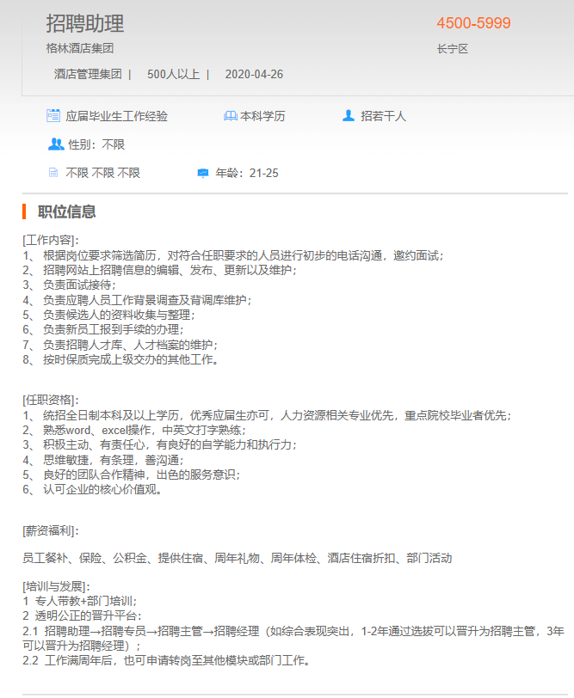This screenshot has width=574, height=698.
Task: Click the orange bar beside 职位信息 heading
Action: coord(25,211)
